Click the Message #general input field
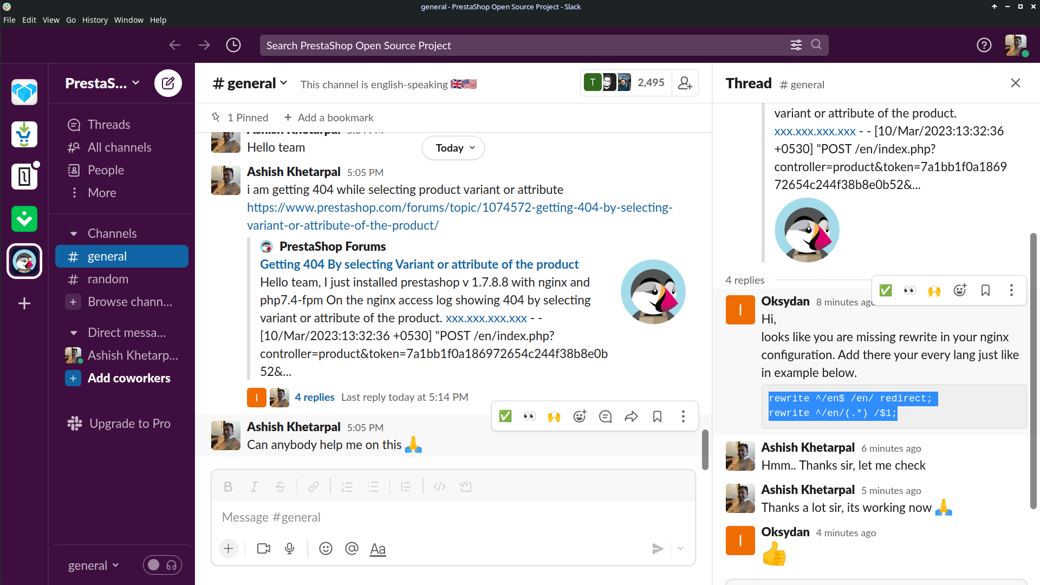Screen dimensions: 1040x585 453,517
